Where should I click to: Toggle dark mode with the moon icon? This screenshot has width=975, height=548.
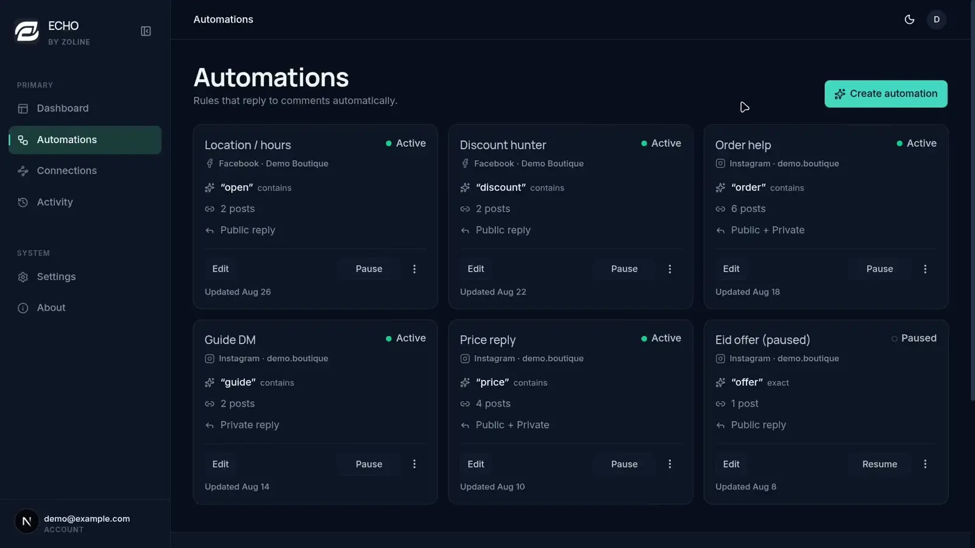(x=909, y=19)
